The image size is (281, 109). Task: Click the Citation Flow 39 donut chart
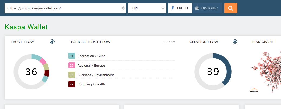[x=213, y=72]
